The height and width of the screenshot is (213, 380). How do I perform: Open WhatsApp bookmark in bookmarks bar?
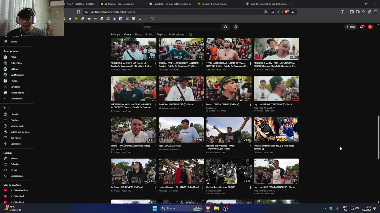coord(152,19)
